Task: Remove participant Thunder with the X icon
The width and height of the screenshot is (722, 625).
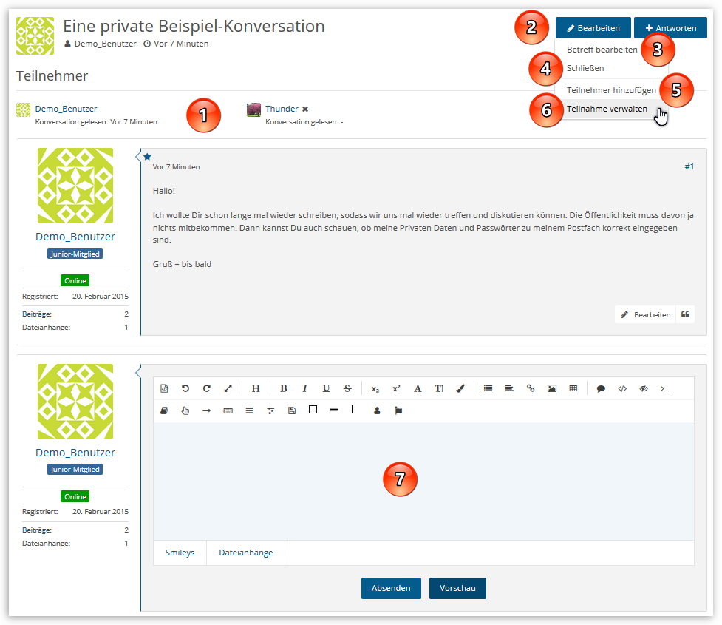Action: tap(305, 109)
